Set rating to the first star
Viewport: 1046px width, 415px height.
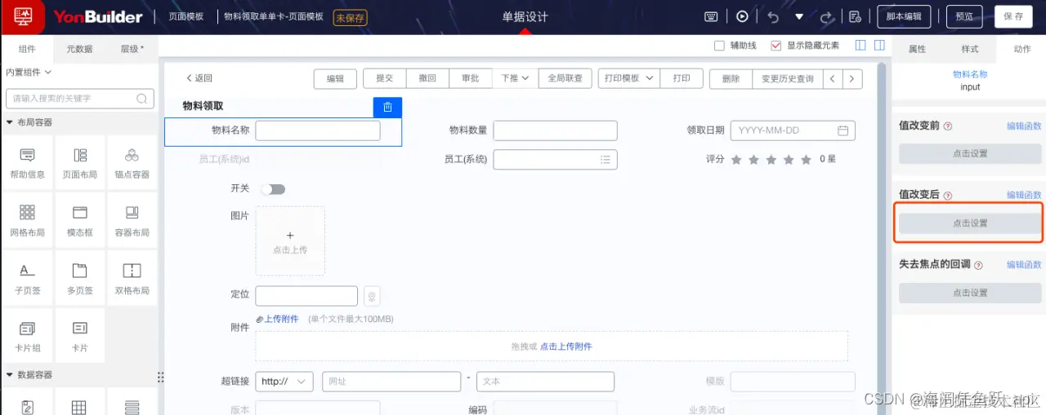736,160
